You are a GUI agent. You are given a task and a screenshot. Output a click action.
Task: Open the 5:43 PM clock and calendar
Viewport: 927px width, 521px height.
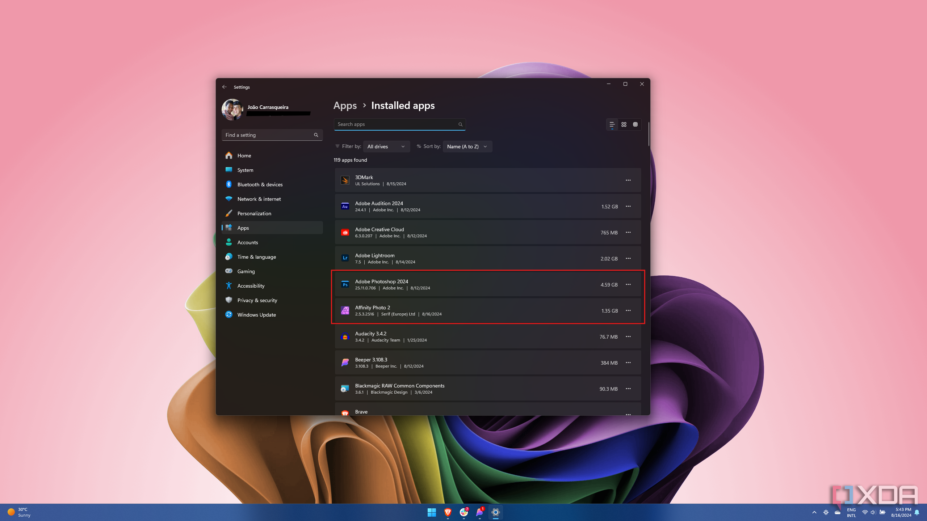click(x=901, y=512)
